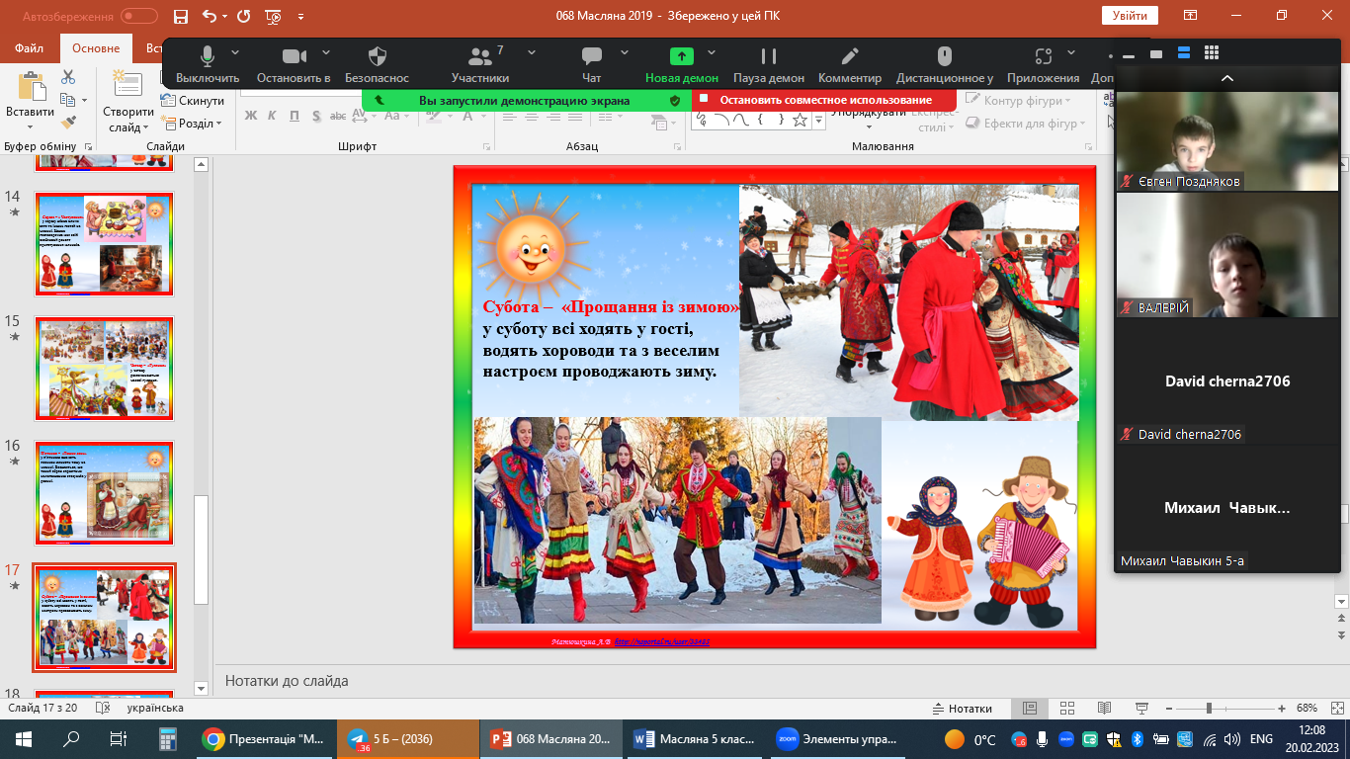Image resolution: width=1350 pixels, height=759 pixels.
Task: Expand participants options arrow in Zoom
Action: tap(532, 51)
